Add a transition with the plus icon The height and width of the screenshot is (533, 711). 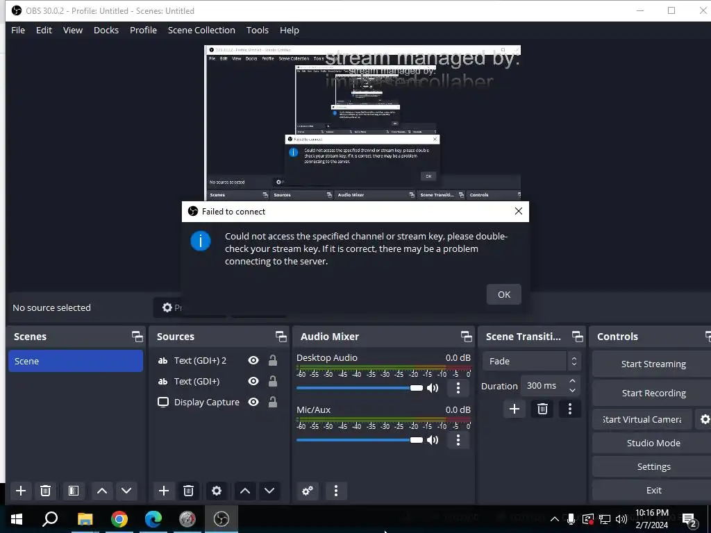coord(515,409)
